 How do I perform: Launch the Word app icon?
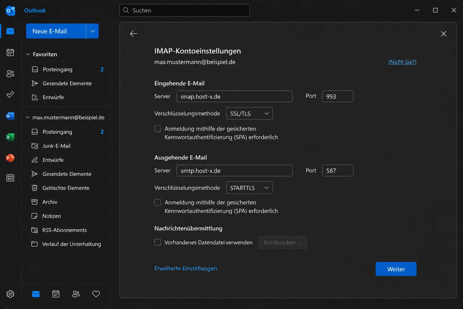coord(10,116)
